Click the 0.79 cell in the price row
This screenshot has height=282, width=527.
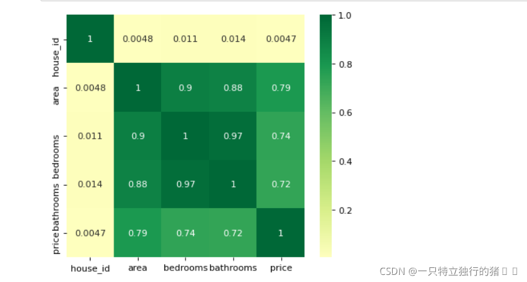pos(138,233)
